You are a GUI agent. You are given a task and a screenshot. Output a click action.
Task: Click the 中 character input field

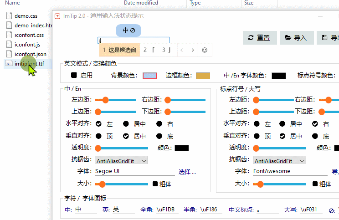86,210
